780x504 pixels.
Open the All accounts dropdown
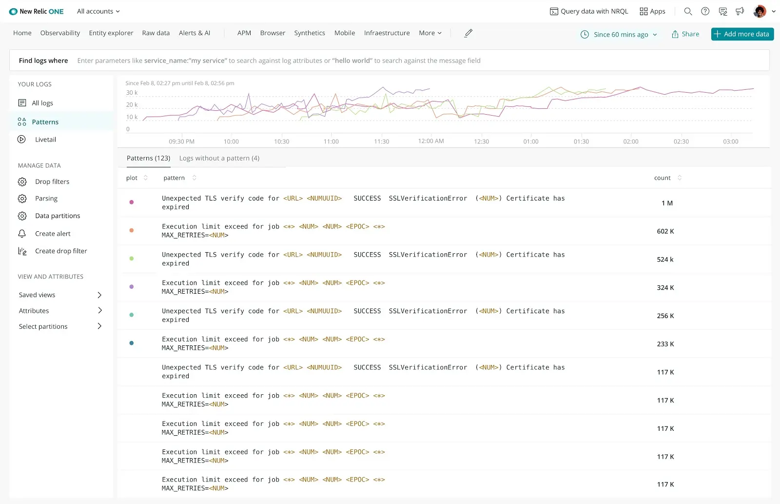(x=97, y=11)
